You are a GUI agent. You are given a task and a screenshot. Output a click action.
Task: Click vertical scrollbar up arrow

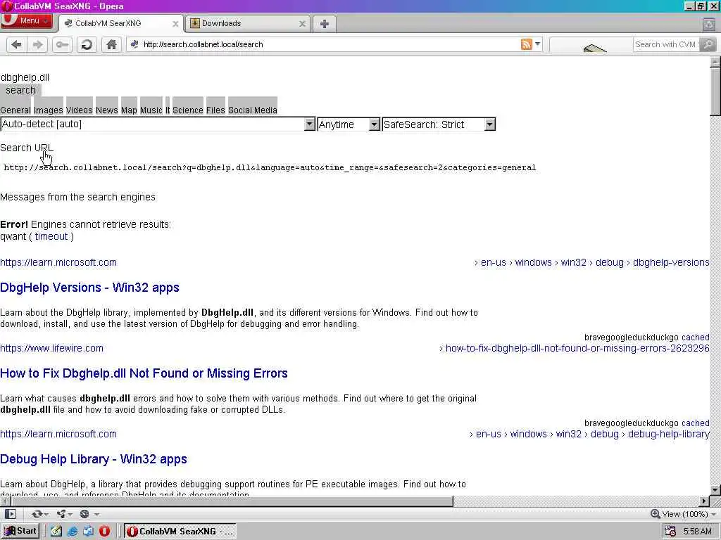[x=715, y=62]
